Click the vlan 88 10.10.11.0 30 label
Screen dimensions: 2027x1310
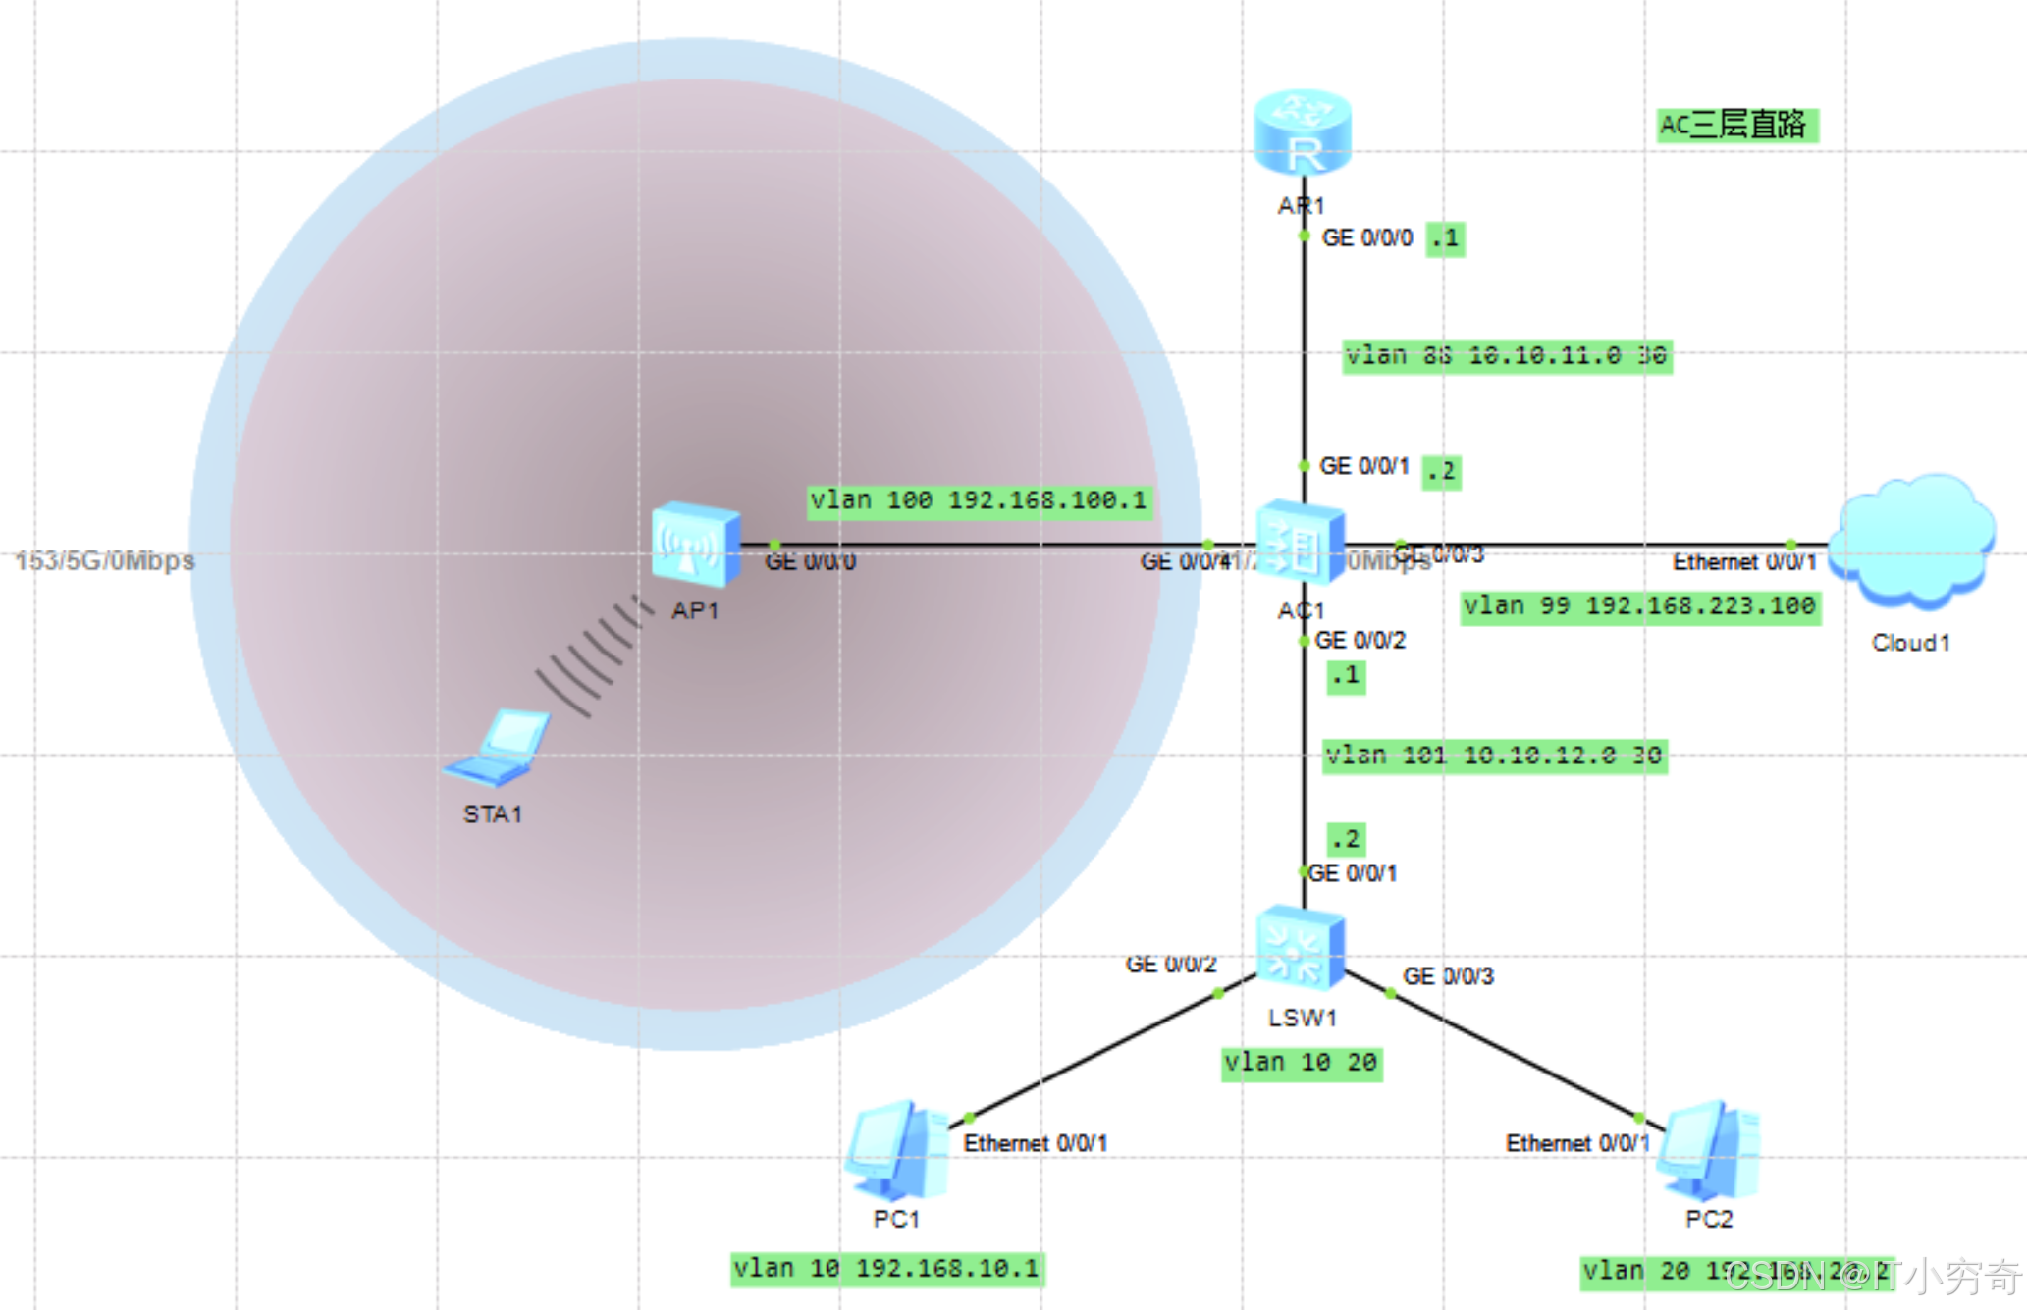point(1506,356)
